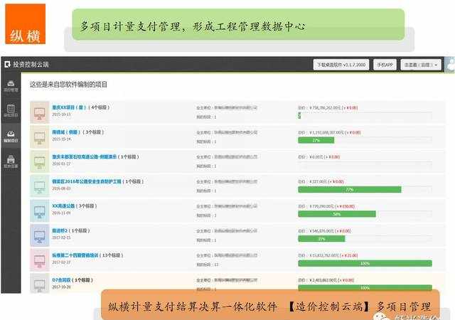This screenshot has height=320, width=455.
Task: Click the monitor icon beside 乐雅第二十四期营销培训
Action: [39, 260]
